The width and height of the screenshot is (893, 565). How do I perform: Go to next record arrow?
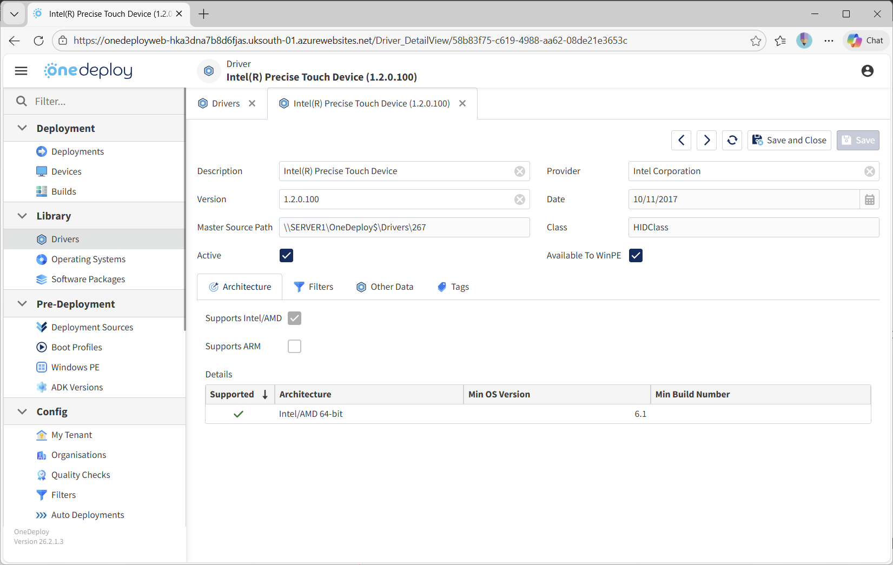pos(706,140)
